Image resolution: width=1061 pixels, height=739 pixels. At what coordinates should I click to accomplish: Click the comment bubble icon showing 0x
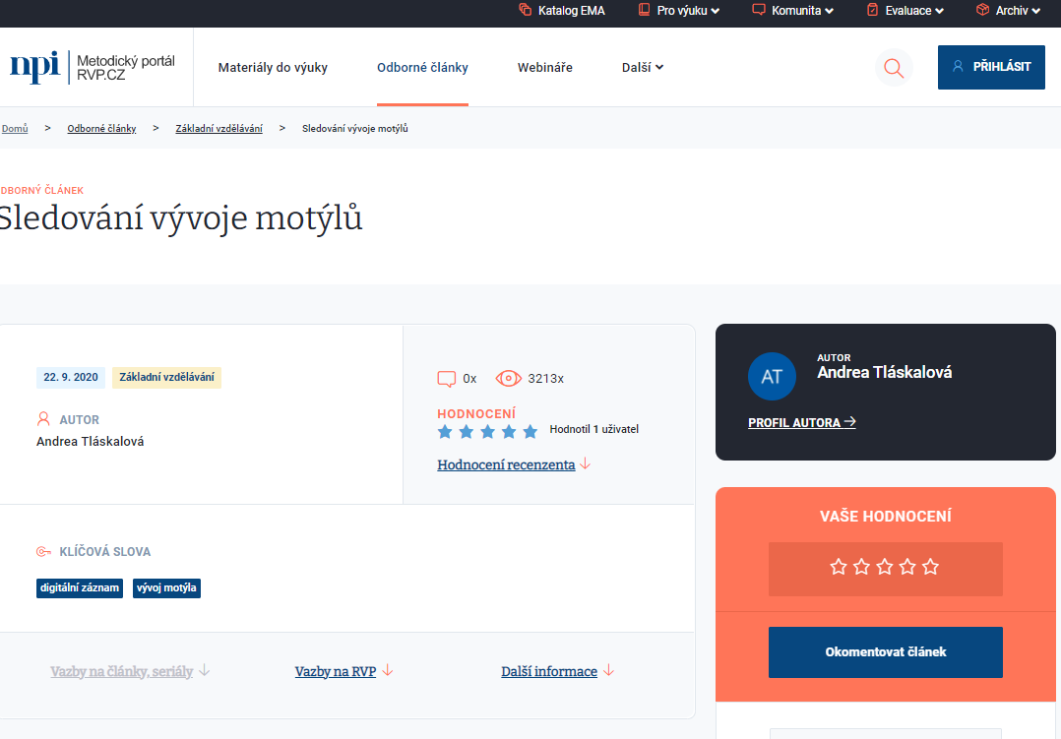[x=447, y=379]
